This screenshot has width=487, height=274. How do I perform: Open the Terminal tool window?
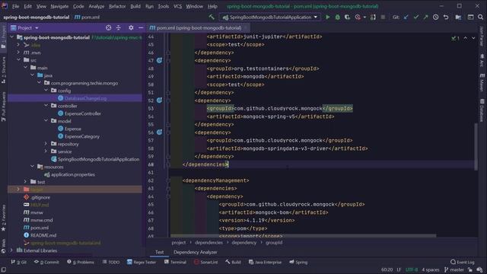(175, 262)
